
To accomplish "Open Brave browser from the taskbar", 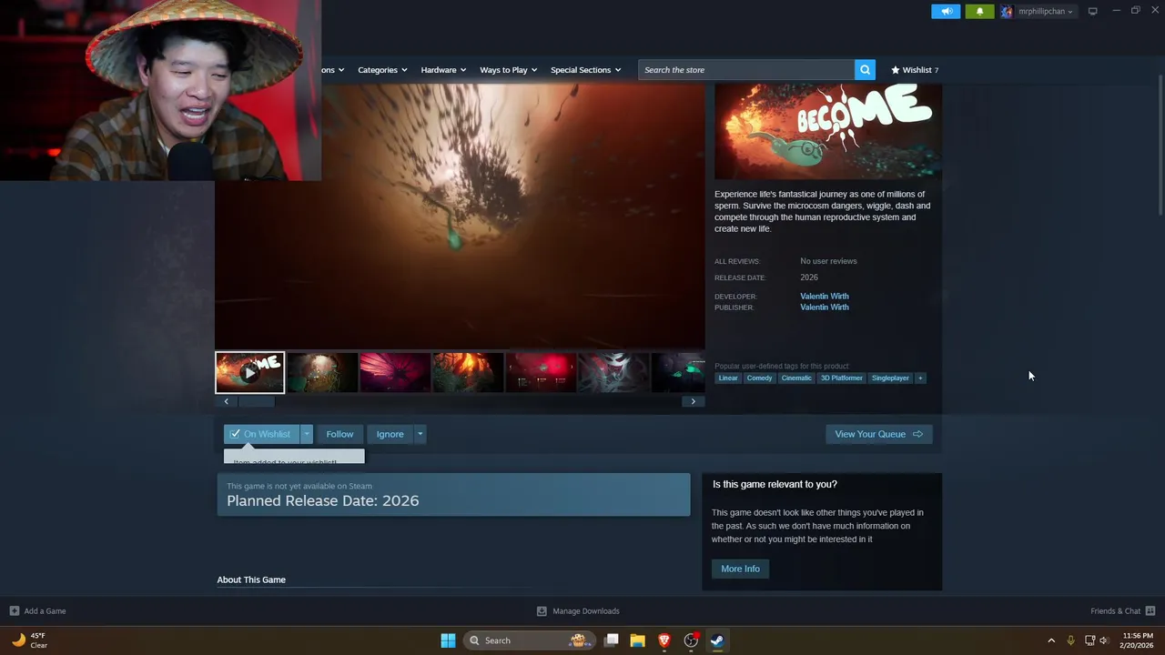I will (664, 640).
